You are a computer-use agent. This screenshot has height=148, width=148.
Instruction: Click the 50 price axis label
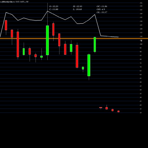(x=141, y=82)
